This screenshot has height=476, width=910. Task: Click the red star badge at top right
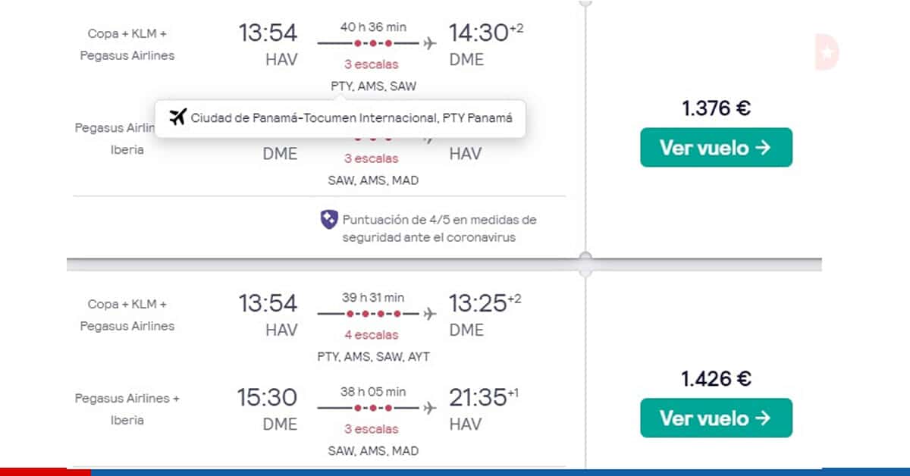827,52
